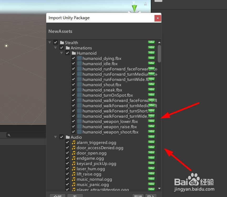Image resolution: width=227 pixels, height=197 pixels.
Task: Click the alarm_triggered.ogg audio icon
Action: pos(74,142)
